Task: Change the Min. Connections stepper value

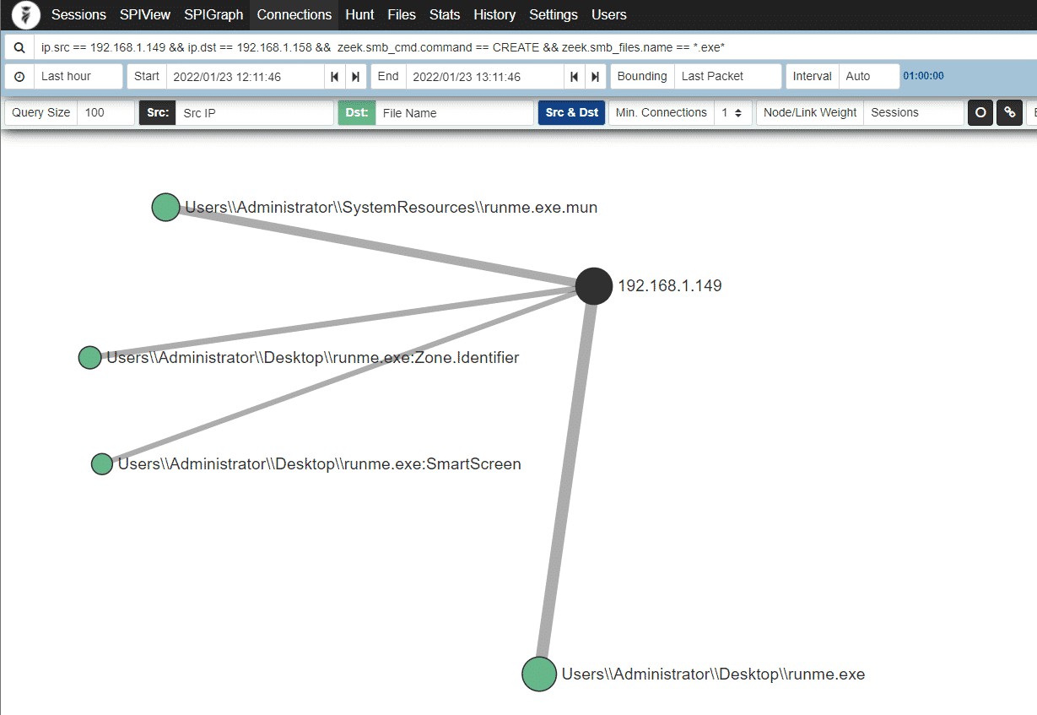Action: (x=732, y=112)
